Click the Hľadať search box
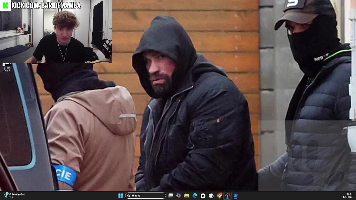This screenshot has height=200, width=356. (x=145, y=196)
